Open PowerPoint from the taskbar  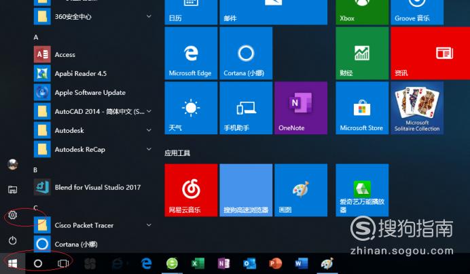[x=275, y=264]
